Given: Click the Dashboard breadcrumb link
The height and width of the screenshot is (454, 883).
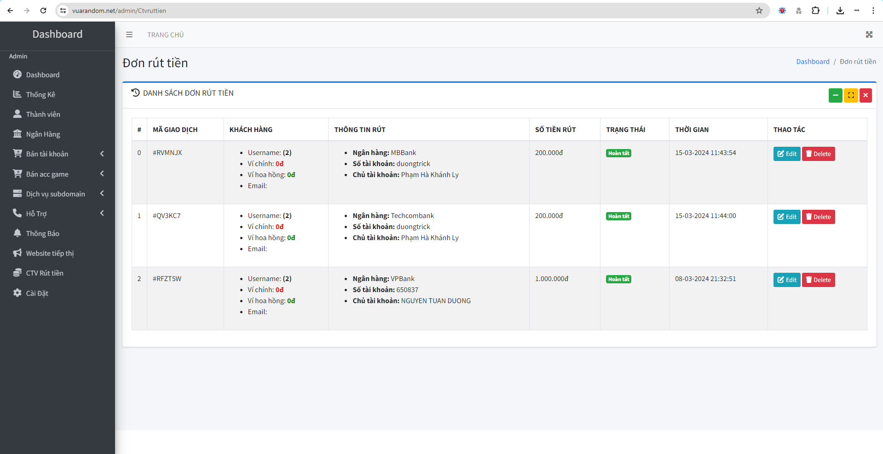Looking at the screenshot, I should click(813, 62).
